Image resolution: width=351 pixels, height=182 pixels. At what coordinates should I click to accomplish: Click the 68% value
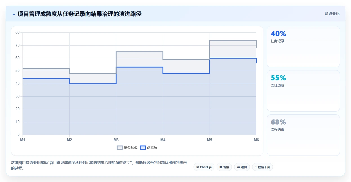coord(278,122)
